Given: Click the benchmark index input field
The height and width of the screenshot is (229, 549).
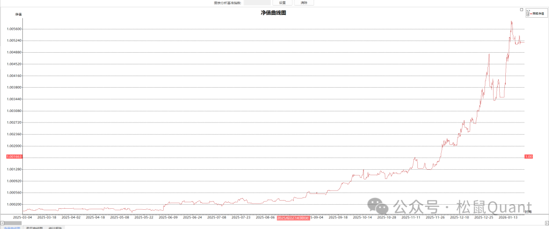Looking at the screenshot, I should click(x=257, y=3).
